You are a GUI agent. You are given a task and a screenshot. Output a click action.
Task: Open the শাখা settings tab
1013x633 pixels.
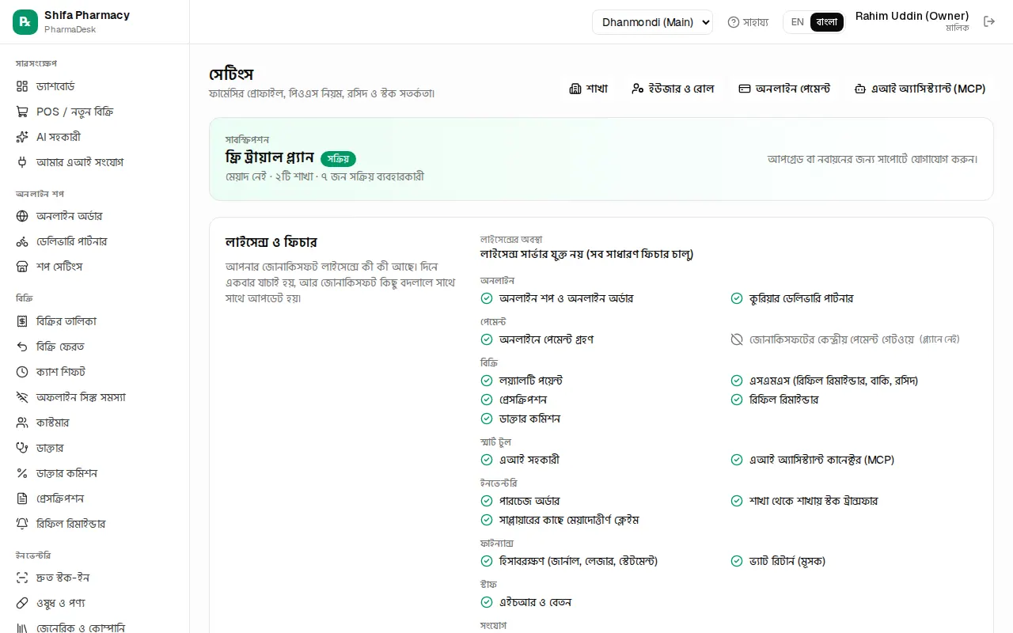point(589,89)
